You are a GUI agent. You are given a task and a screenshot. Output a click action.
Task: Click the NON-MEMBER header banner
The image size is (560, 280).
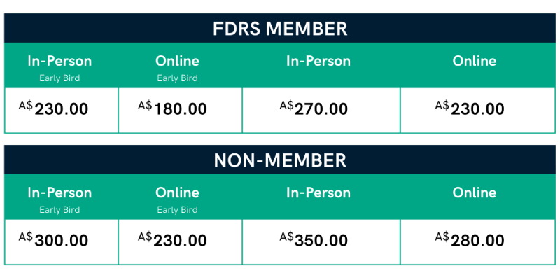280,160
